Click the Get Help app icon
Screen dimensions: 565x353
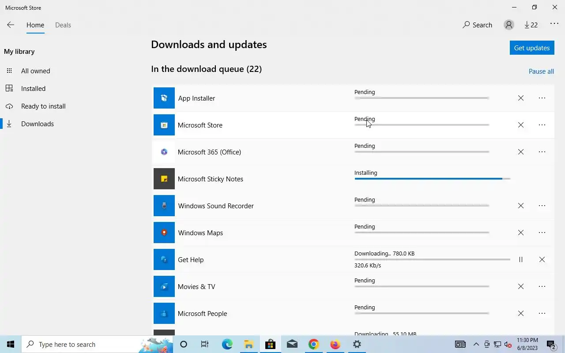pyautogui.click(x=164, y=259)
